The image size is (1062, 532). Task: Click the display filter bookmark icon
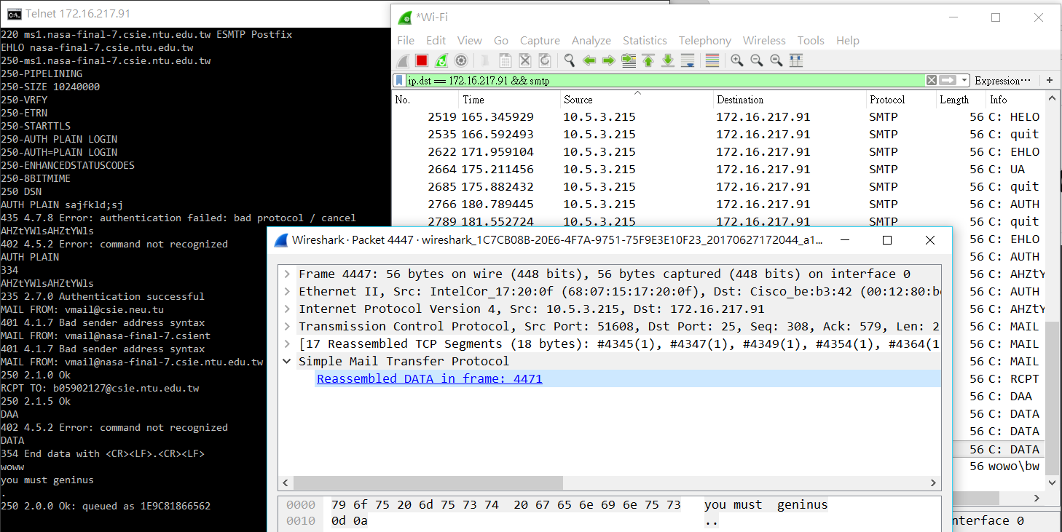[399, 80]
